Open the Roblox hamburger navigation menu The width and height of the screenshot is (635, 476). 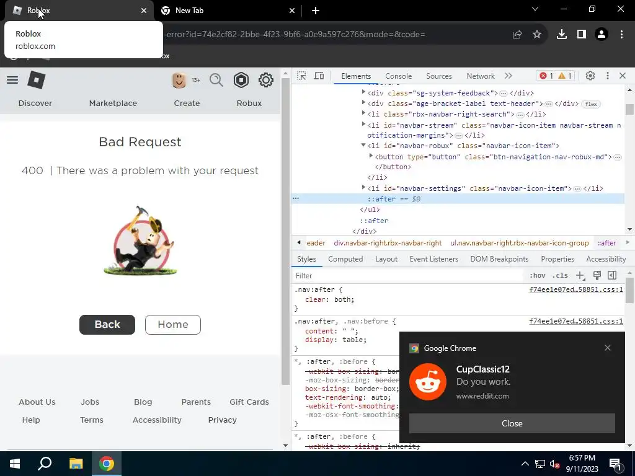coord(12,80)
